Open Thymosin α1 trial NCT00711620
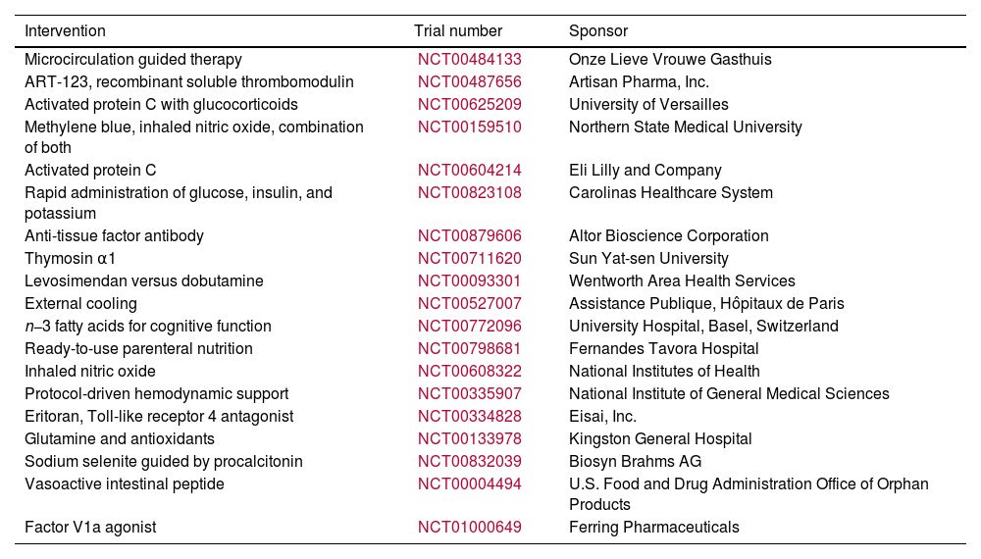The width and height of the screenshot is (981, 559). (x=469, y=259)
